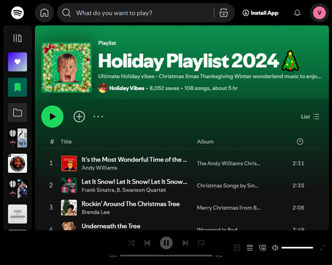Image resolution: width=332 pixels, height=265 pixels.
Task: Click Andy Williams track cover art
Action: [69, 163]
